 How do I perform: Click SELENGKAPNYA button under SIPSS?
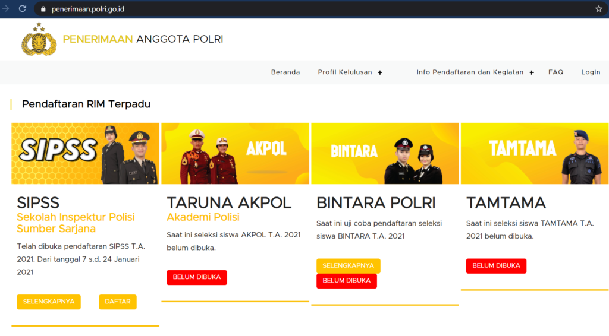coord(49,302)
